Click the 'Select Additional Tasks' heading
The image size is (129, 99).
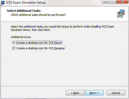click(24, 11)
